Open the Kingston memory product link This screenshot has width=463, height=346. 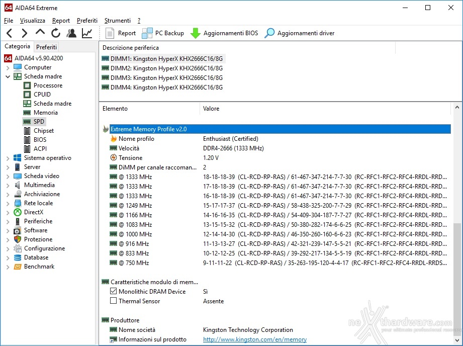point(255,339)
